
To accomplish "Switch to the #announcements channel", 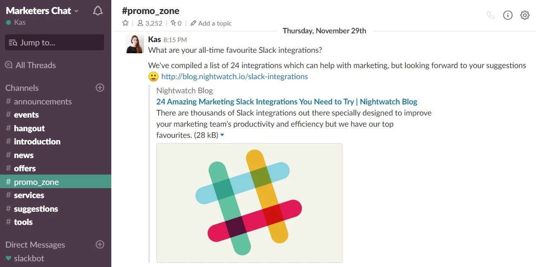I will [43, 101].
